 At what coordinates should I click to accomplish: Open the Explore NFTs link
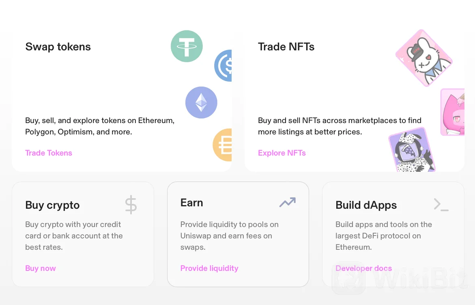tap(282, 153)
